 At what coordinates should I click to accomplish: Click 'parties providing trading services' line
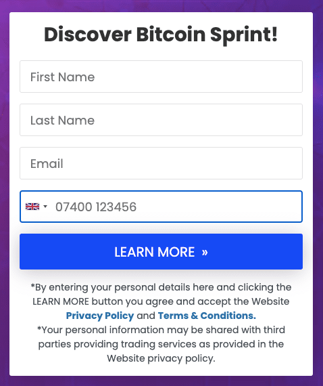coord(161,344)
